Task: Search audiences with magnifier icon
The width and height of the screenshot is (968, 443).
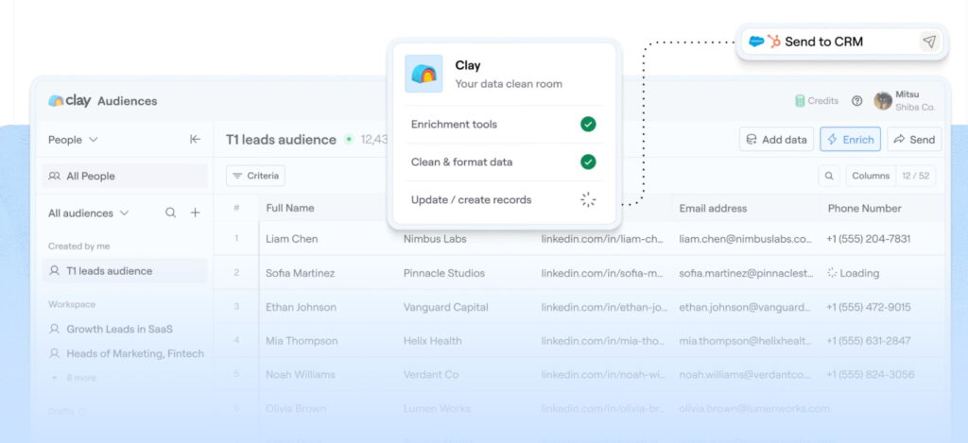Action: tap(170, 213)
